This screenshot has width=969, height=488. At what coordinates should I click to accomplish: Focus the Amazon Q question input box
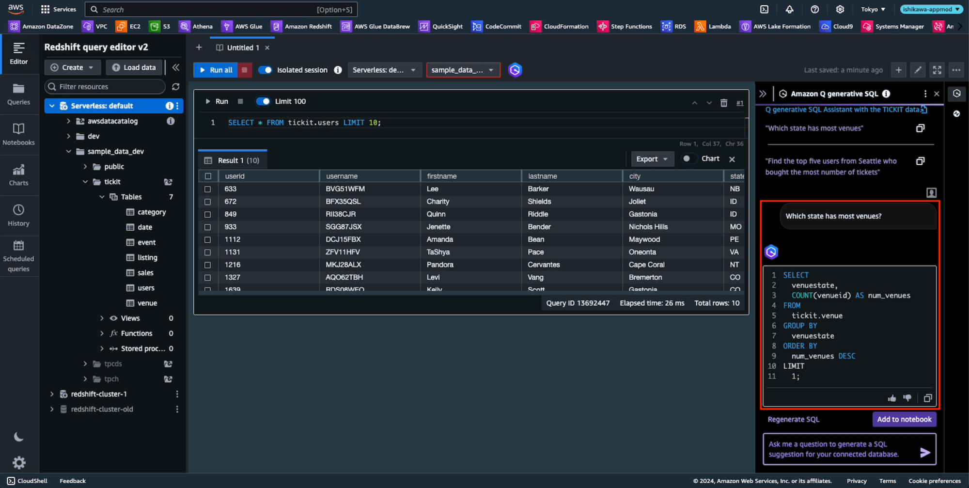(x=849, y=449)
